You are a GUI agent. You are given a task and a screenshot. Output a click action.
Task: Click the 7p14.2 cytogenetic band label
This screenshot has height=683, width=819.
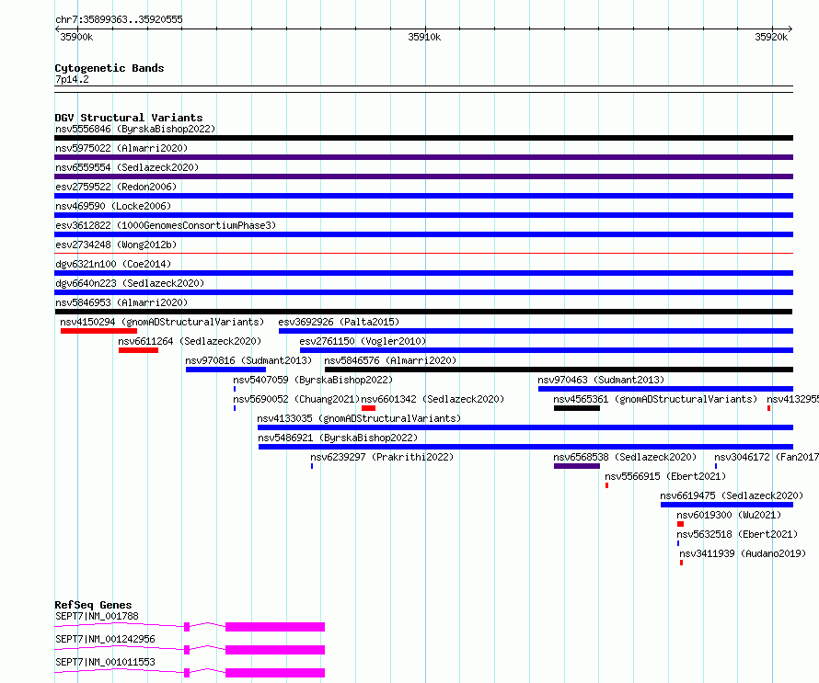tap(72, 79)
